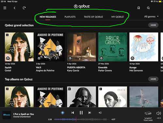
Task: Click the Qobuz logo
Action: click(x=82, y=6)
